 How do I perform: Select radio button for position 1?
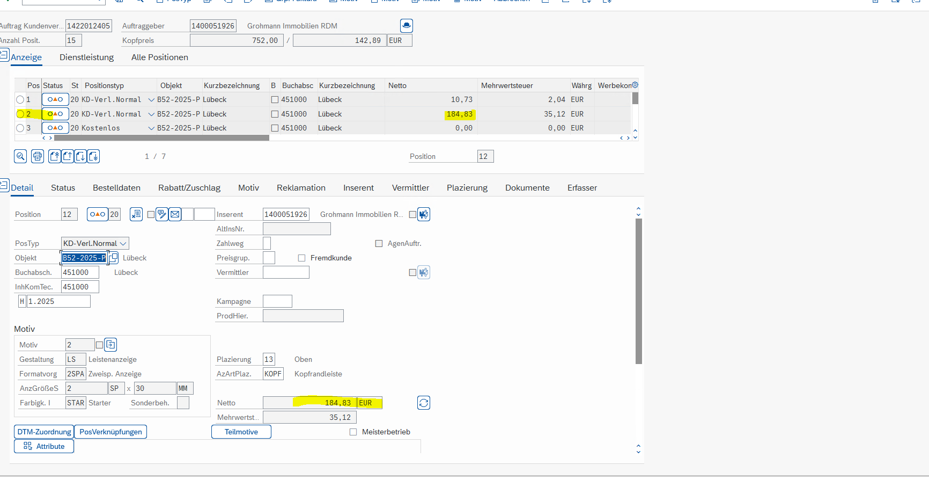pos(20,99)
